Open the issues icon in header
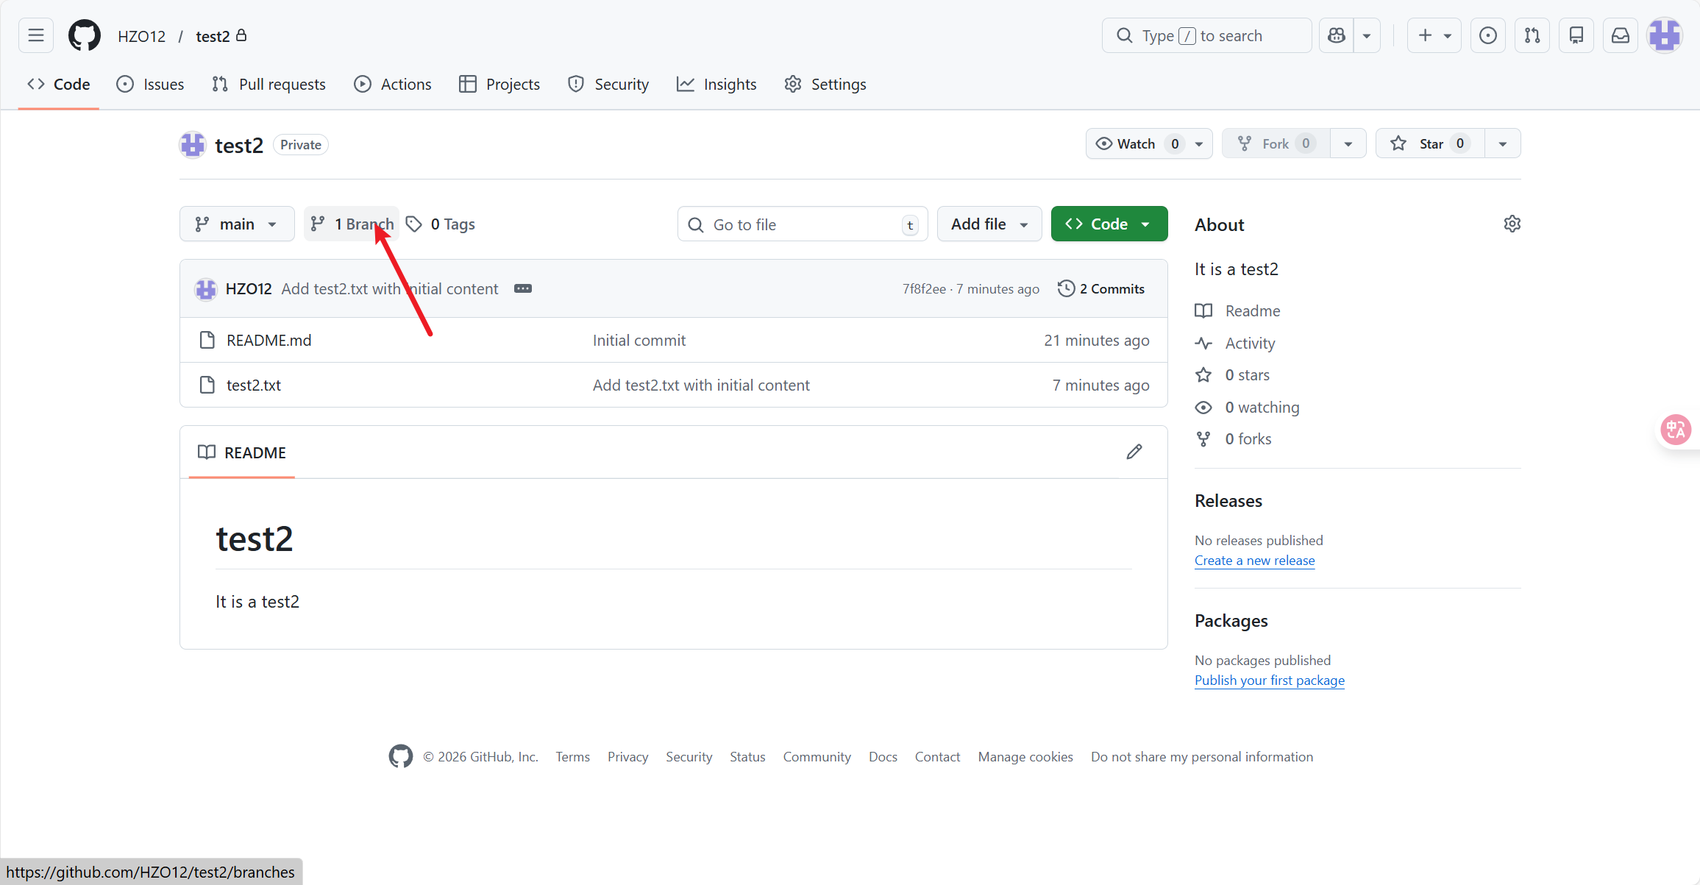Viewport: 1700px width, 885px height. click(1487, 35)
